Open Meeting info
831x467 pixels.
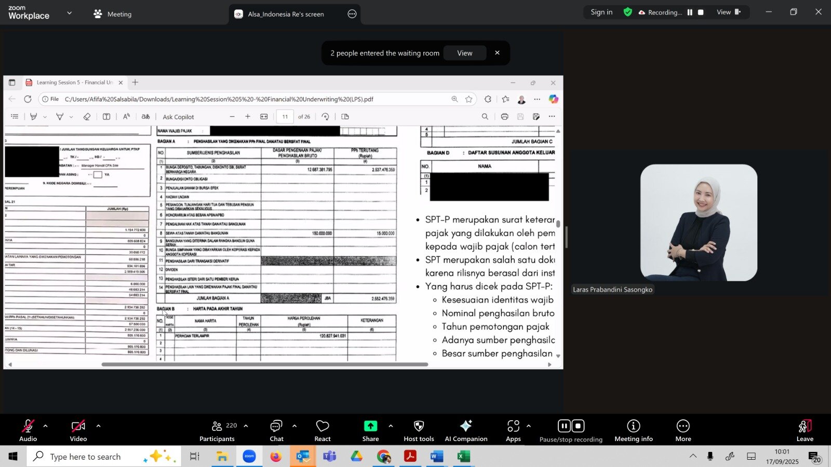633,431
